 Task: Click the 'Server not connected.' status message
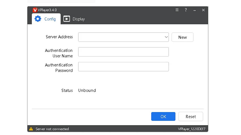(x=52, y=129)
